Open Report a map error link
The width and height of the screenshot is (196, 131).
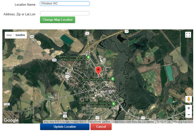click(x=183, y=122)
